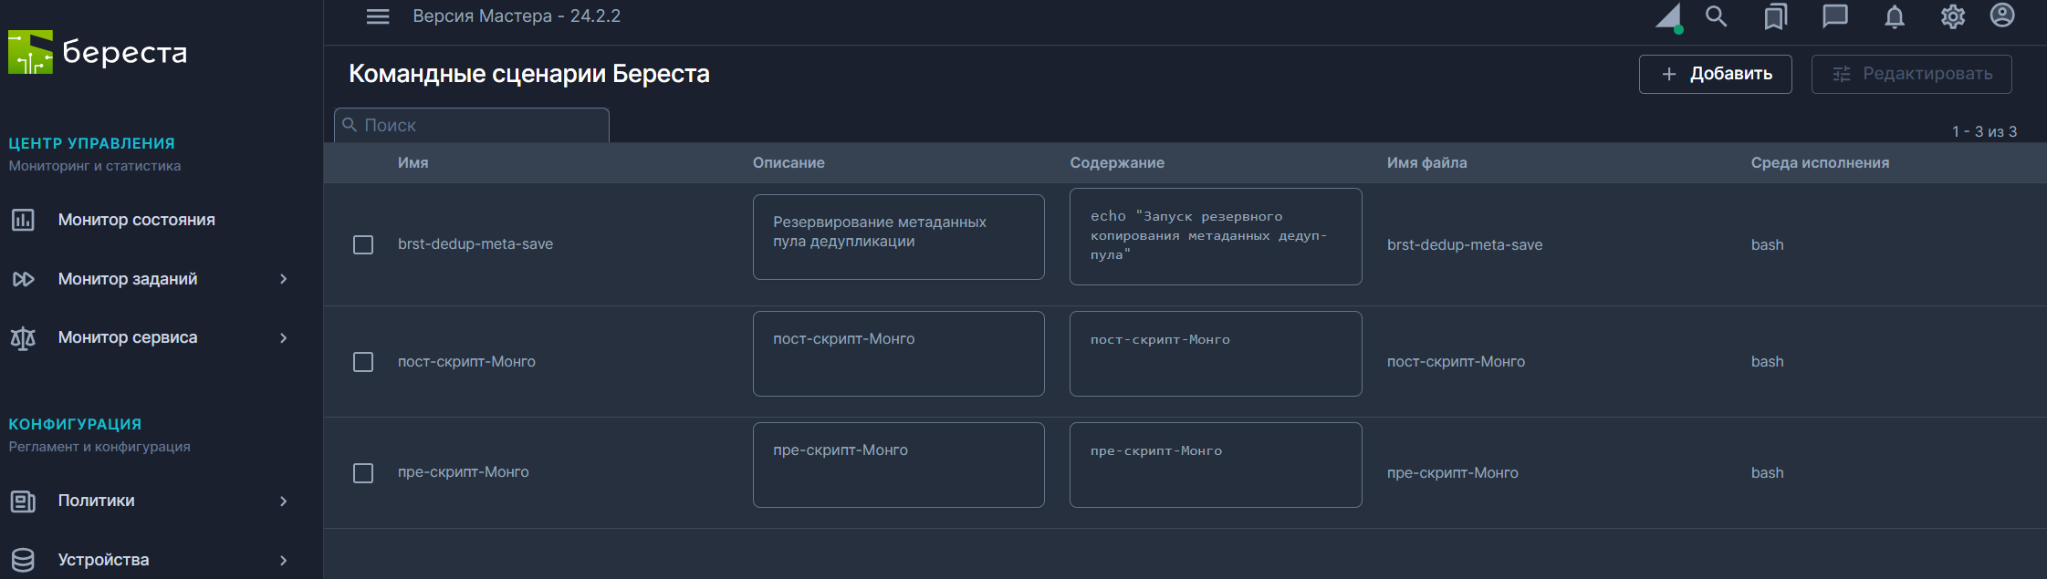Click the Добавить button
Image resolution: width=2047 pixels, height=579 pixels.
point(1715,74)
